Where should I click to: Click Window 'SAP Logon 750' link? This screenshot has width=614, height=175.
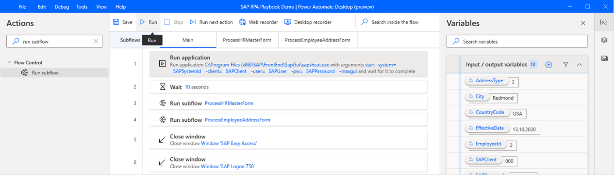(228, 166)
